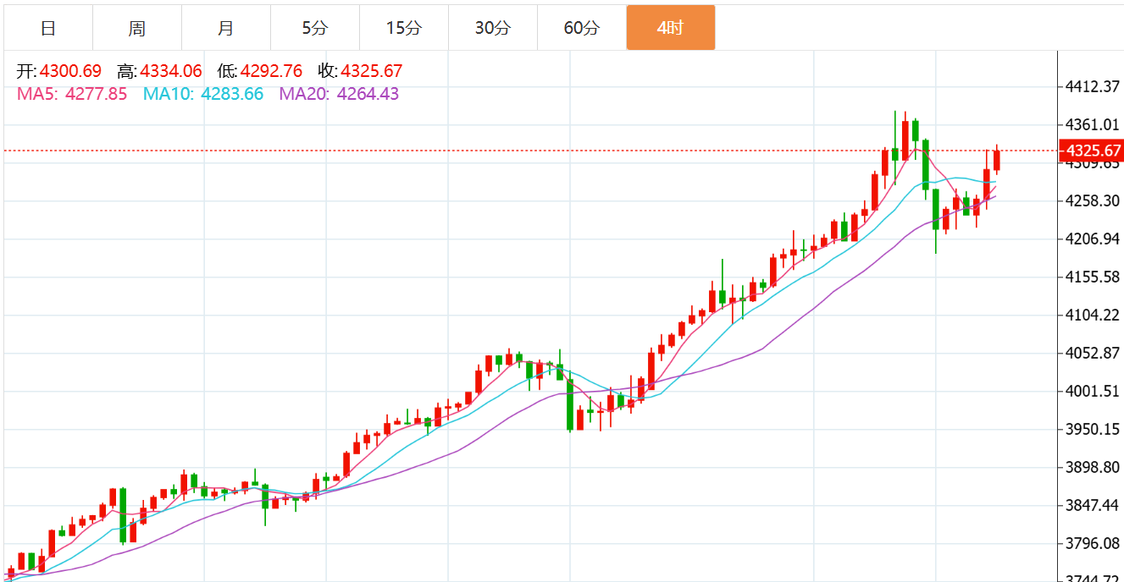Click the 4206.94 price axis label
This screenshot has height=582, width=1124.
coord(1094,239)
